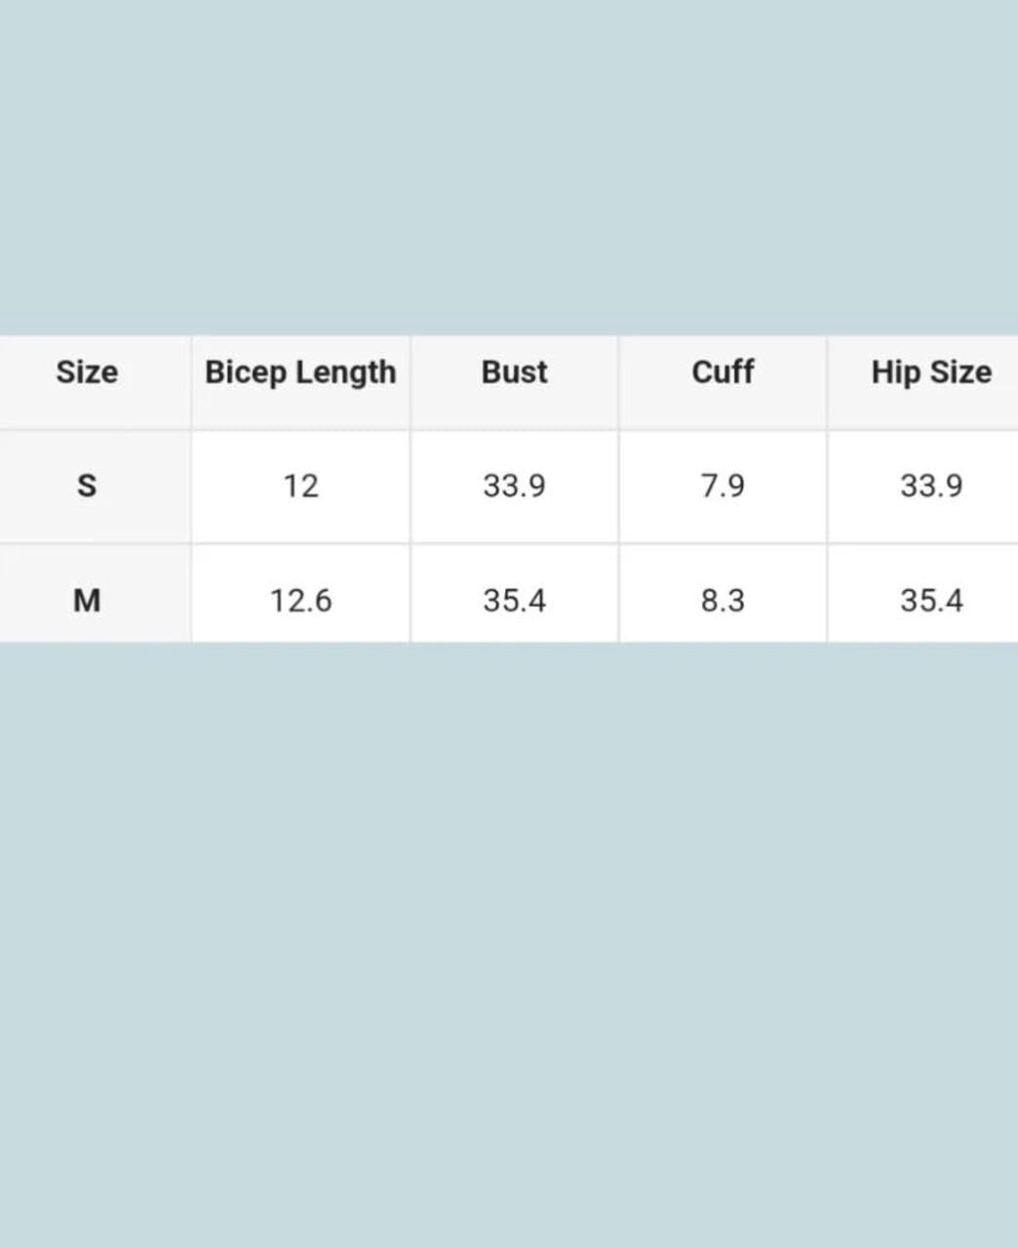Screen dimensions: 1018x1248
Task: Select cuff value 8.3 in the M row
Action: [x=723, y=600]
